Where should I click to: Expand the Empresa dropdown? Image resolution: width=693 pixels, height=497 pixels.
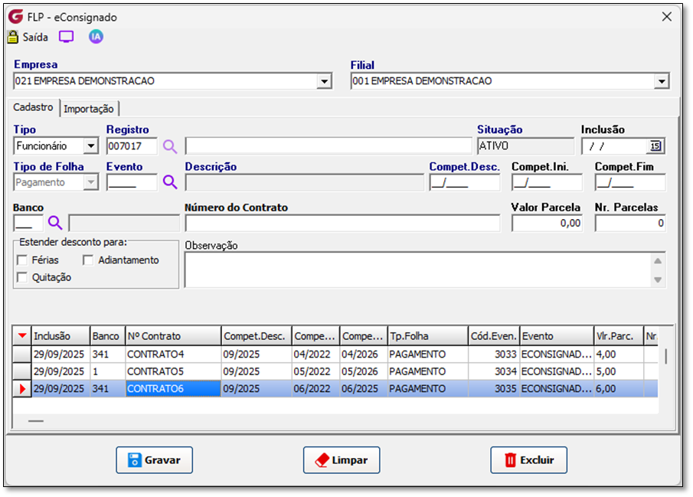tap(325, 81)
